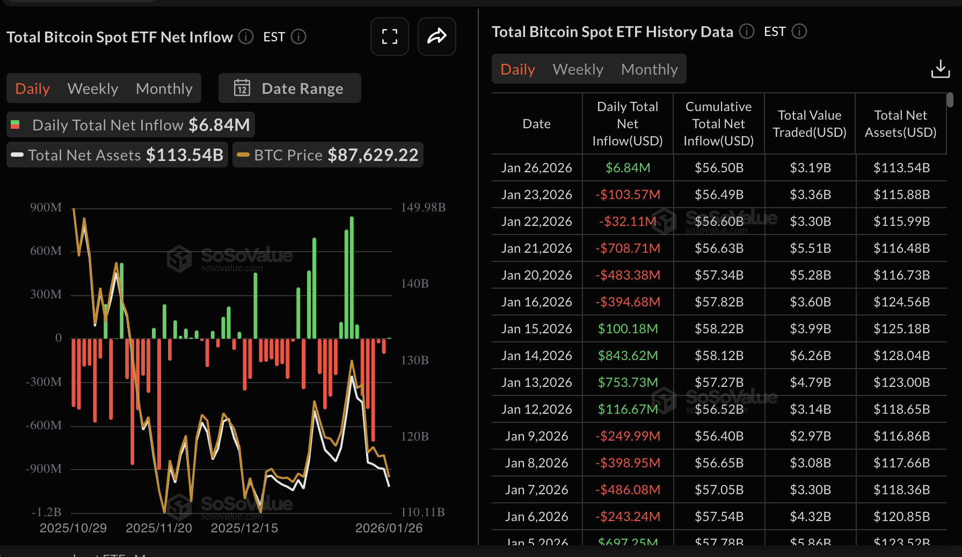
Task: Toggle BTC Price line visibility
Action: [x=328, y=155]
